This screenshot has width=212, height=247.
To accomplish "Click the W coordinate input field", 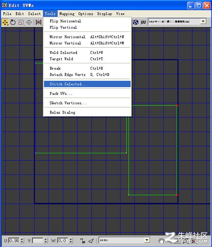I will pos(63,240).
